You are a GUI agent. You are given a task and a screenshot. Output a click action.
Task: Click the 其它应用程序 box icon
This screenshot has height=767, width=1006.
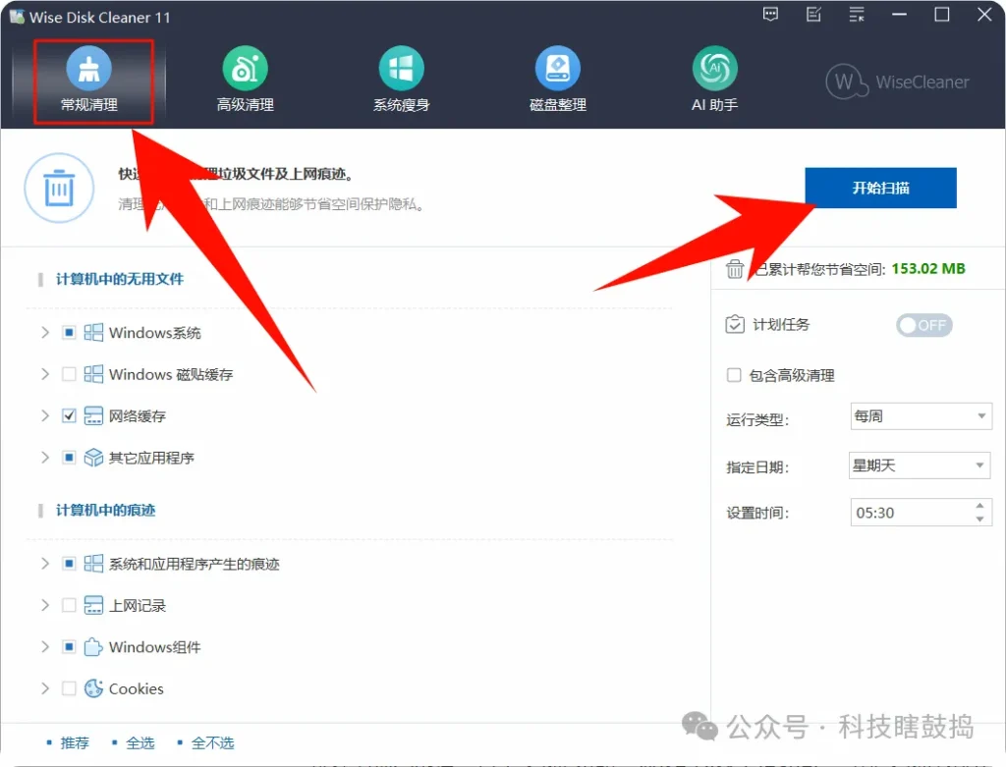coord(93,458)
